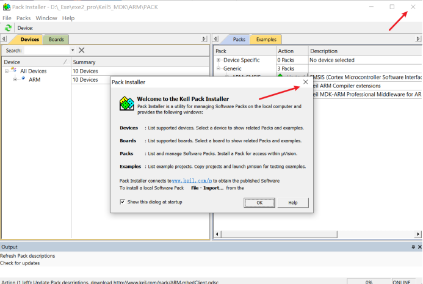Open the Search field dropdown arrow
This screenshot has width=423, height=284.
click(x=73, y=50)
